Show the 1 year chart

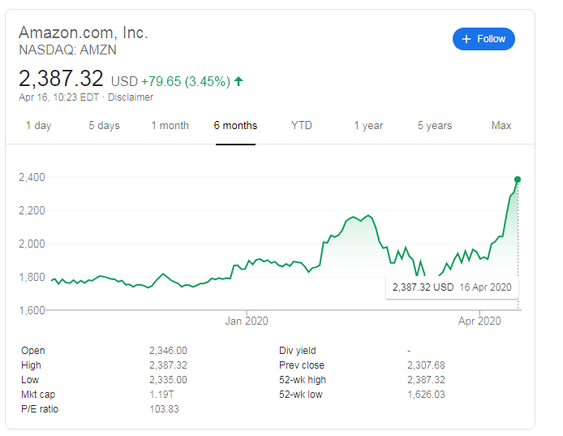tap(368, 125)
